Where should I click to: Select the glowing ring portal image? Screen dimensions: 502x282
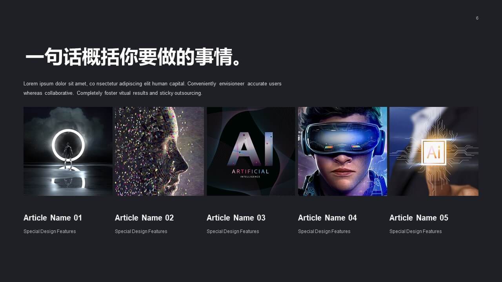68,151
